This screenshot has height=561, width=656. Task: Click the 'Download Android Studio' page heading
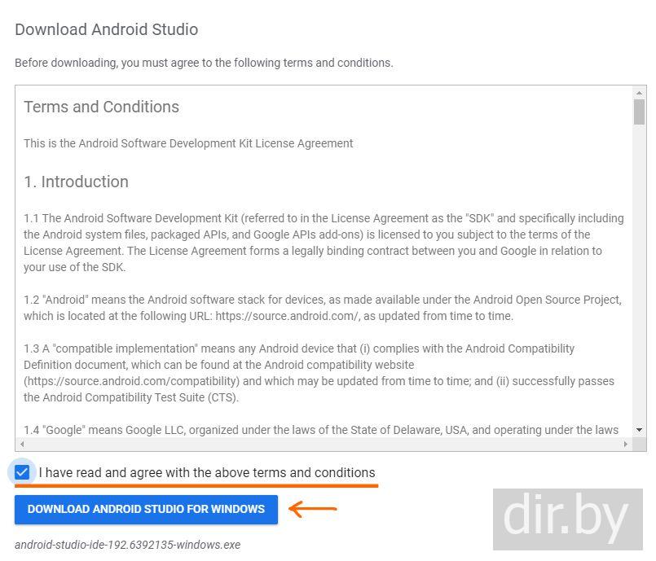pos(107,30)
